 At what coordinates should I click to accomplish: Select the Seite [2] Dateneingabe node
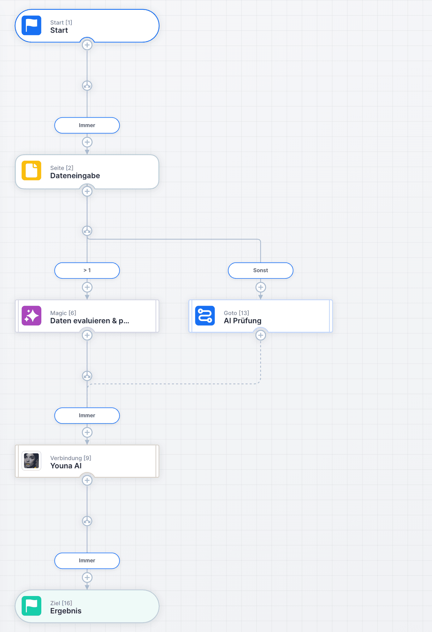coord(87,172)
